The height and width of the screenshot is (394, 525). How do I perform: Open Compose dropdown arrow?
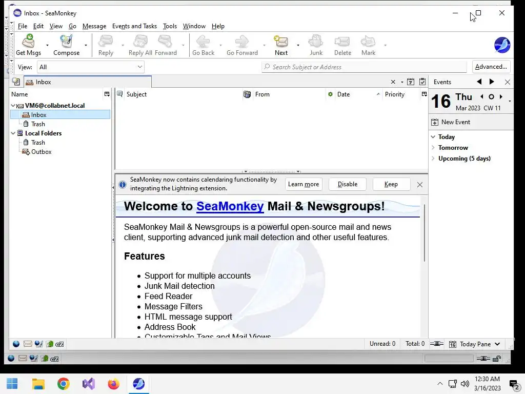coord(86,45)
